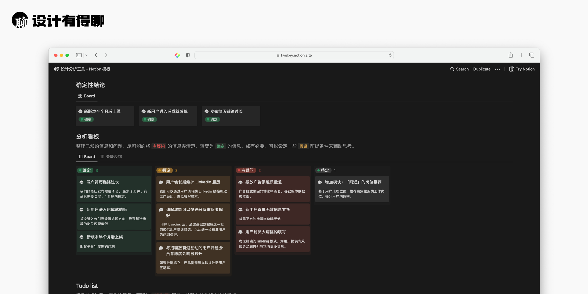This screenshot has width=588, height=294.
Task: Open the three-dot more options menu
Action: pyautogui.click(x=497, y=69)
